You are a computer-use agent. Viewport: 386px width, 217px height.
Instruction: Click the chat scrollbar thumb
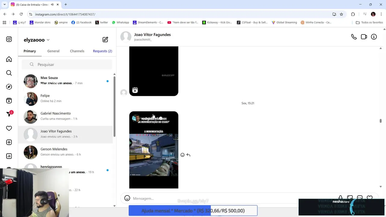381,121
